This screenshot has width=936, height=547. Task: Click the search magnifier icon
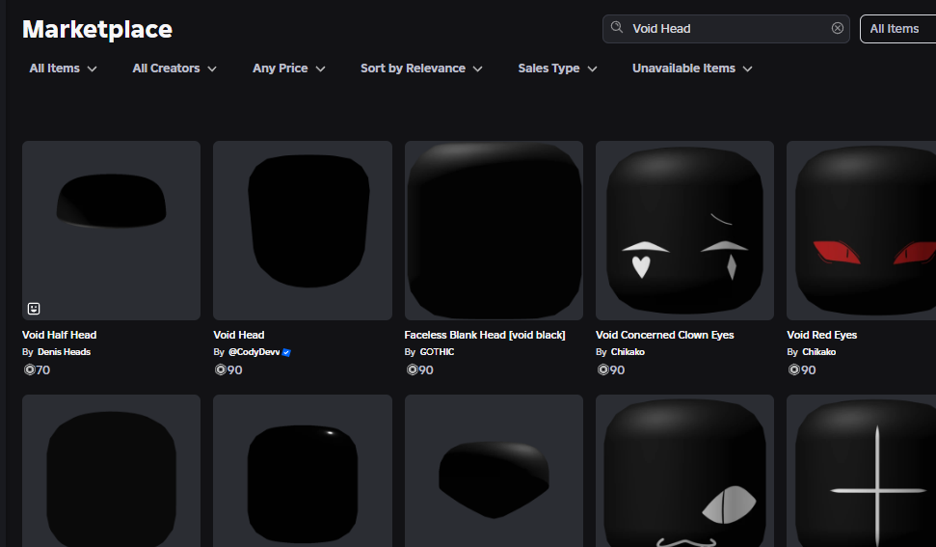point(617,28)
